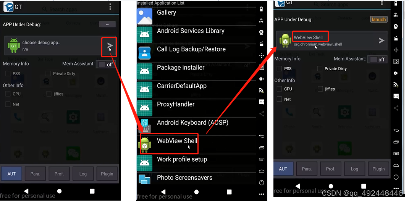Viewport: 409px width, 201px height.
Task: Enable the CPU checkbox in the left screen
Action: coord(8,94)
